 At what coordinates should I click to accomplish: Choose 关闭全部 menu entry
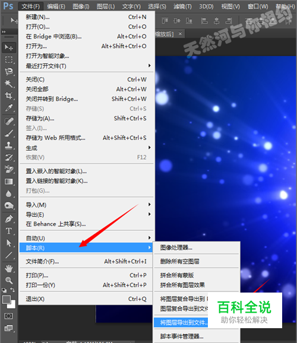pos(86,89)
